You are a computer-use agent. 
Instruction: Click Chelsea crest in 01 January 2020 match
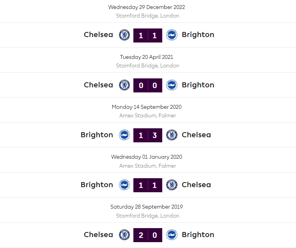[x=172, y=185]
